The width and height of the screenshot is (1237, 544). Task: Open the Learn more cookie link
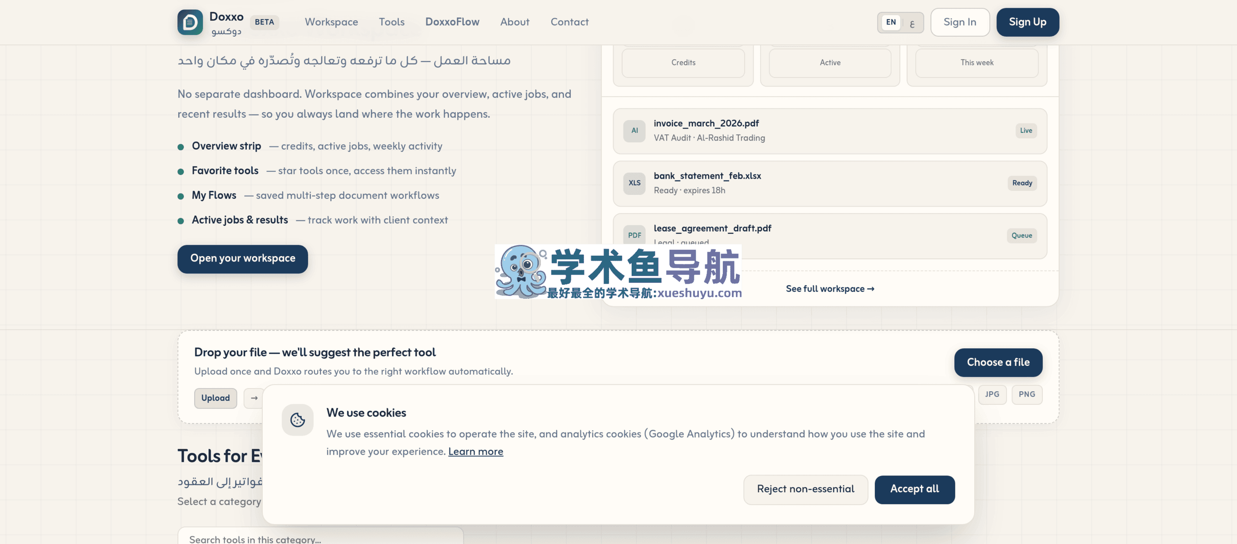(x=476, y=452)
